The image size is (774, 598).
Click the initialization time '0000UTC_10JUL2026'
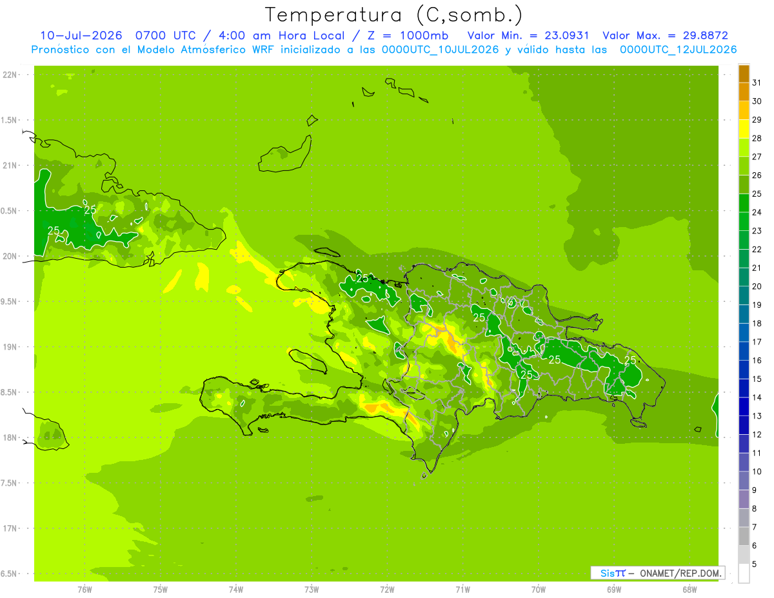pyautogui.click(x=441, y=50)
